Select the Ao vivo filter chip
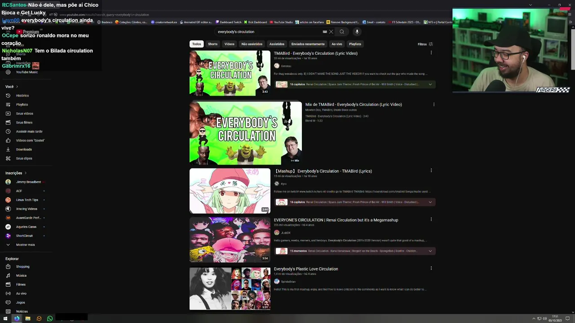The height and width of the screenshot is (323, 575). (x=336, y=44)
